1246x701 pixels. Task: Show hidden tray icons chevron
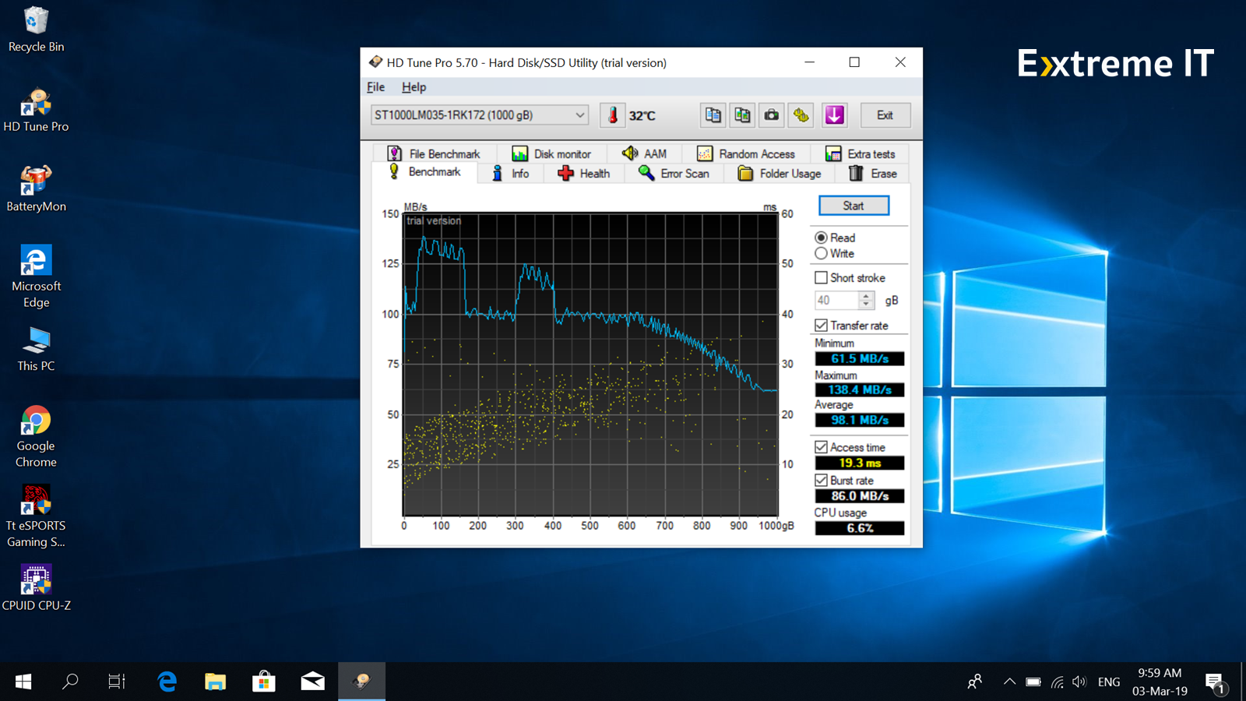pyautogui.click(x=1009, y=682)
